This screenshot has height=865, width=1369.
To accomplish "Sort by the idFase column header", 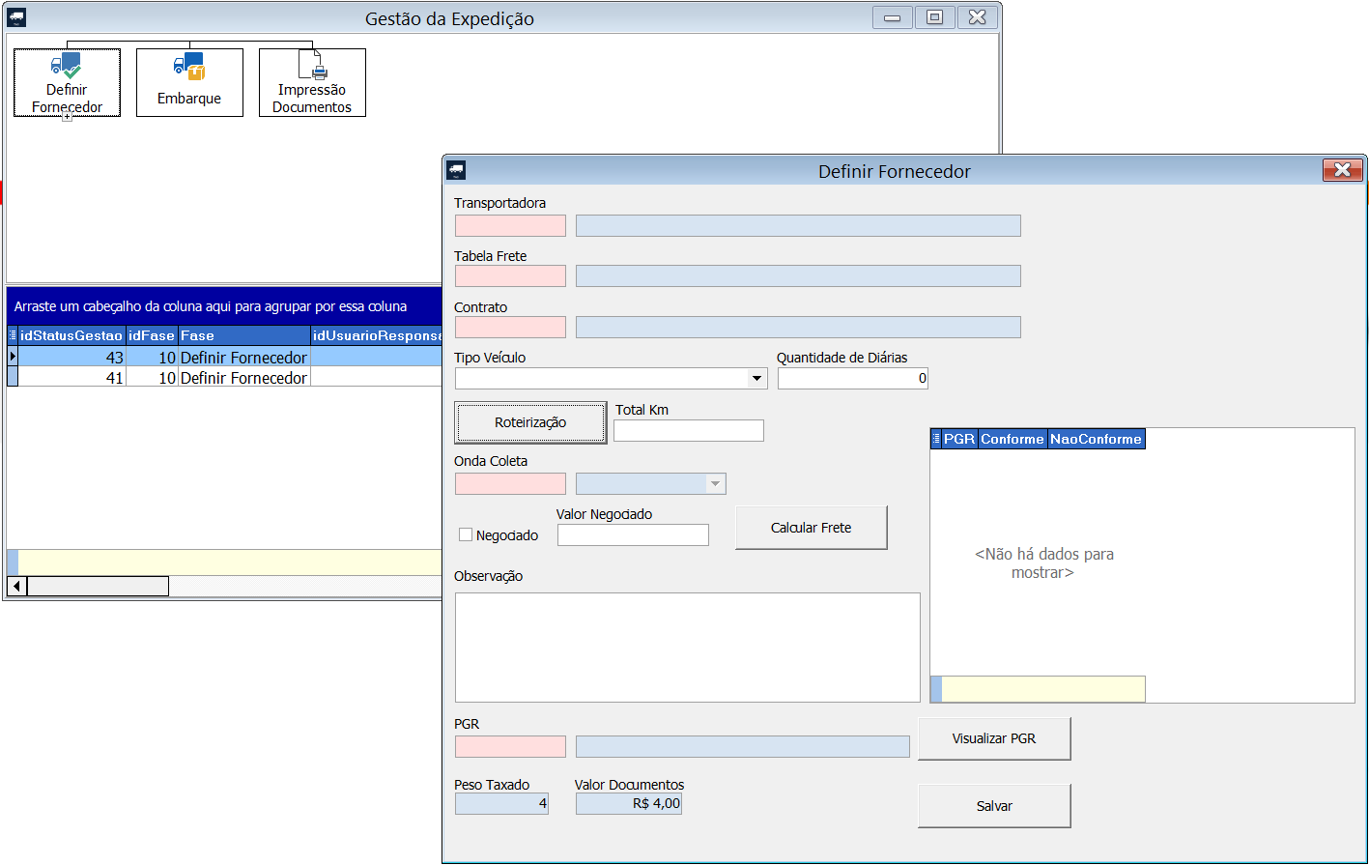I will point(152,335).
